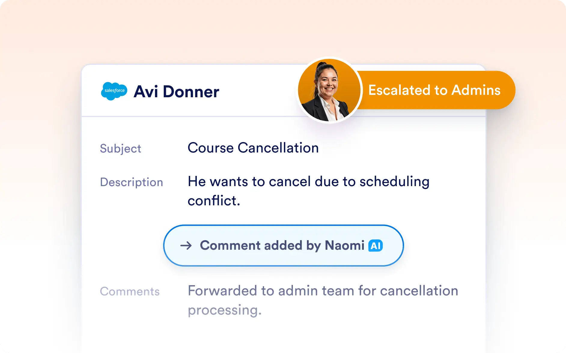Click the arrow icon before Comment added

[186, 246]
